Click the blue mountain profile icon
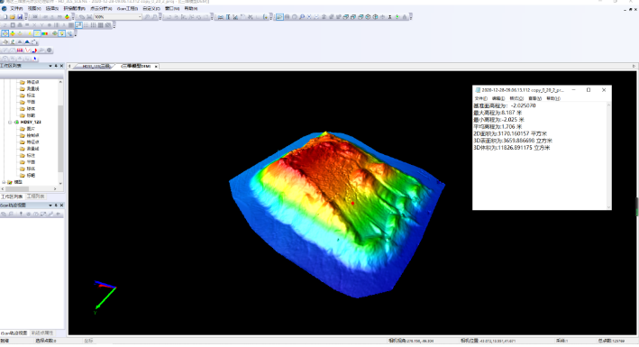The image size is (639, 347). 27,42
